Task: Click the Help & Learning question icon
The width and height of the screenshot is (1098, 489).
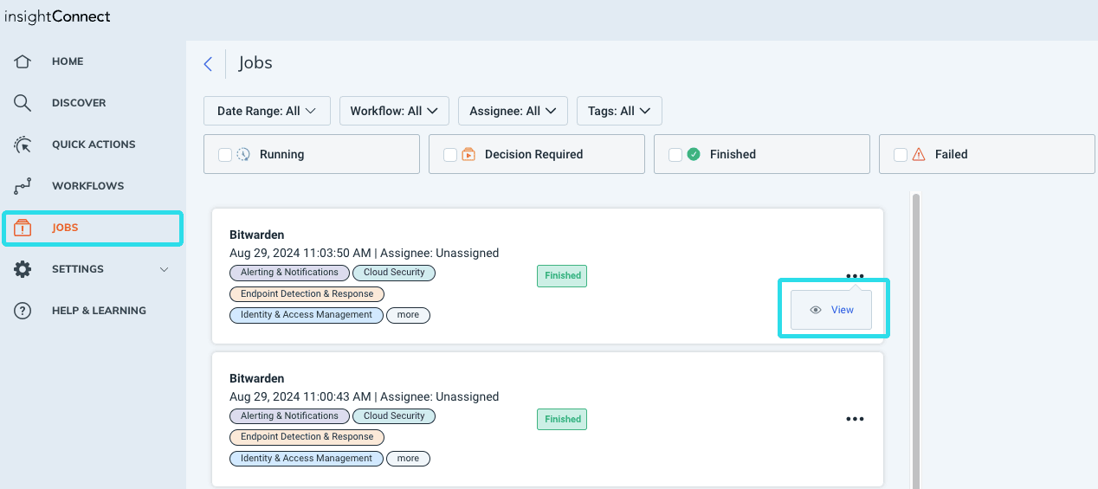Action: pos(23,311)
